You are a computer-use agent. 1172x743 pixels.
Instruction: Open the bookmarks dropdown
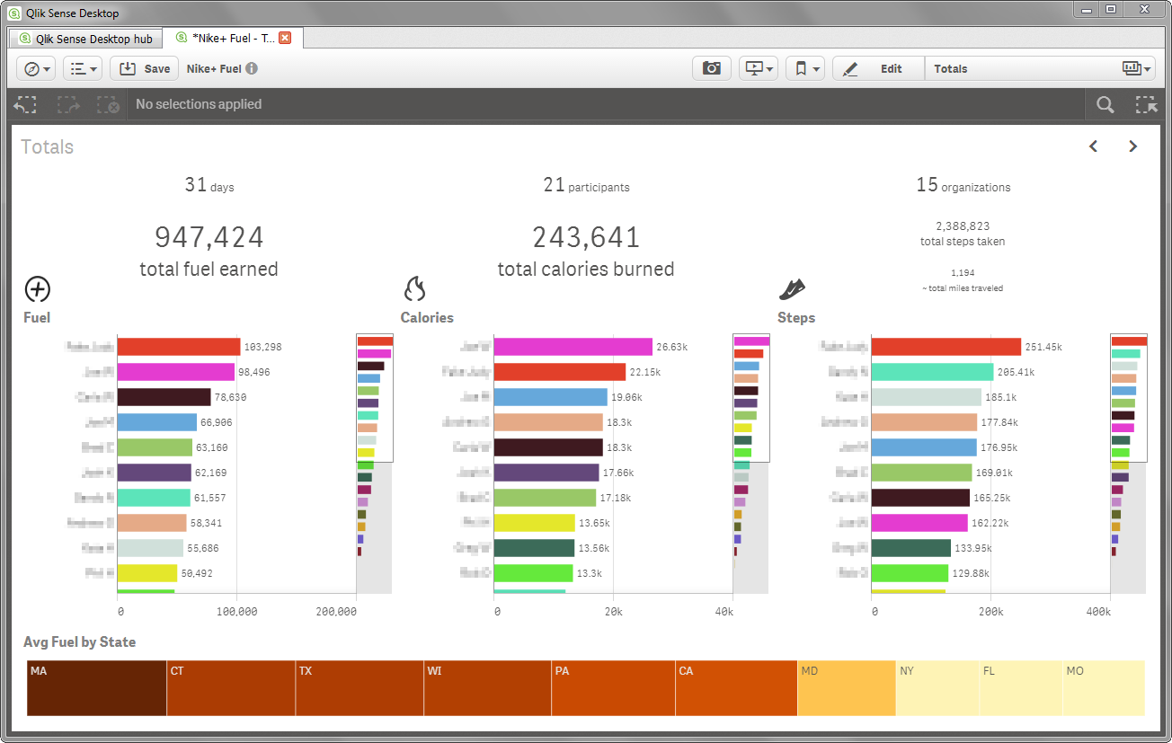click(804, 68)
